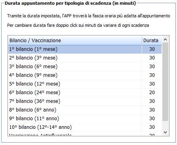Screen dimensions: 177x145
Task: Select the 8° bilancio (6° anno) row
Action: 85,110
